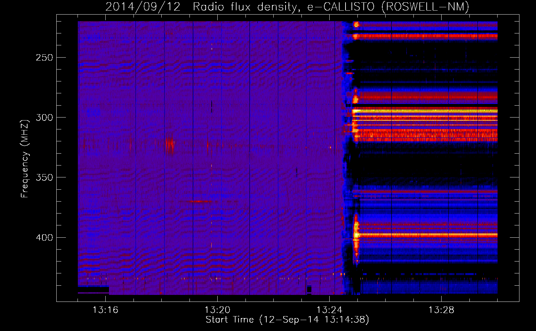
Task: Click the 400 frequency tick label
Action: coord(44,238)
